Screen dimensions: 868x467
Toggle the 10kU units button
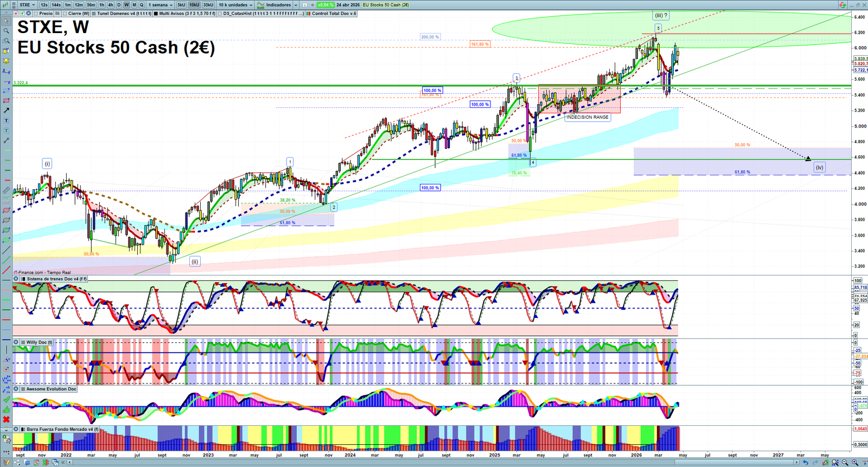[x=194, y=5]
